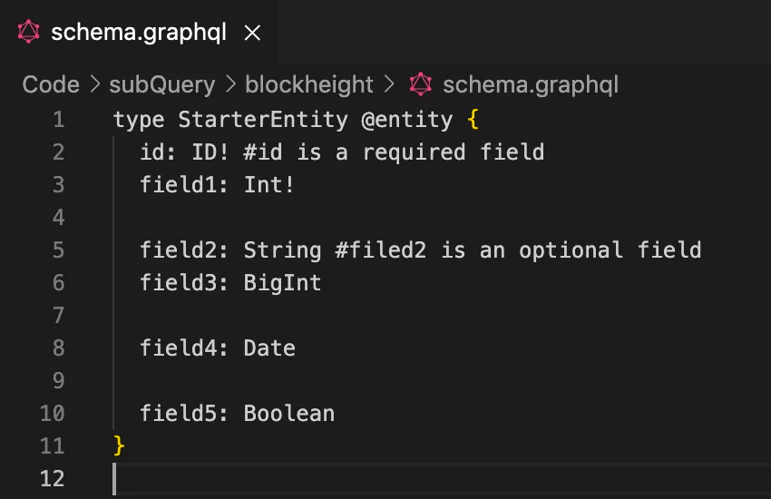This screenshot has width=771, height=499.
Task: Click the '#id is a required field' comment
Action: [x=394, y=152]
